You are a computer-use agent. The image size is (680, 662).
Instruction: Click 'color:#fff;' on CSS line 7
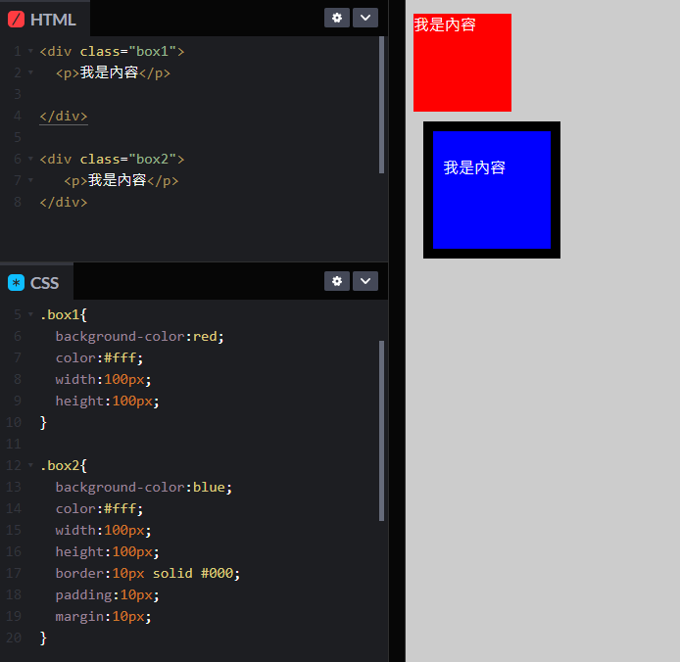[99, 357]
